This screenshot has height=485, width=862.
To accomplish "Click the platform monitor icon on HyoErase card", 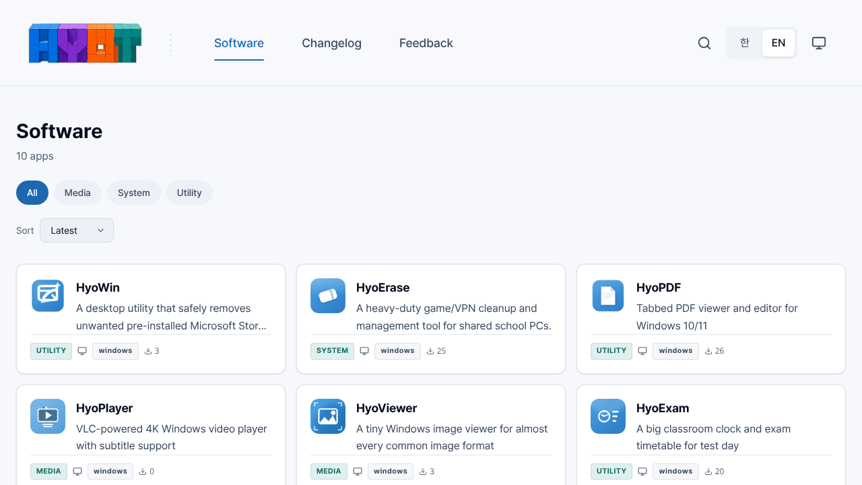I will [x=364, y=351].
